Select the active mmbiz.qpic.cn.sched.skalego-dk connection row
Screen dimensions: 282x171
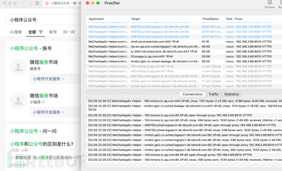184,62
